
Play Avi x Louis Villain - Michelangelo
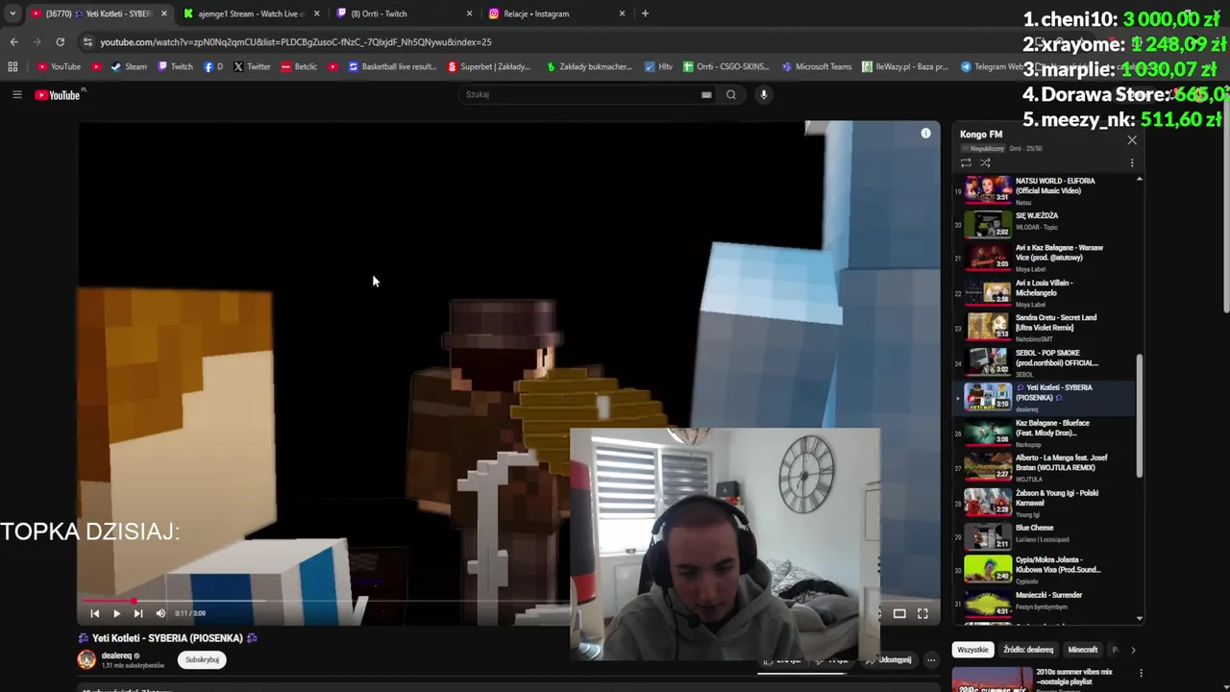[x=1045, y=293]
